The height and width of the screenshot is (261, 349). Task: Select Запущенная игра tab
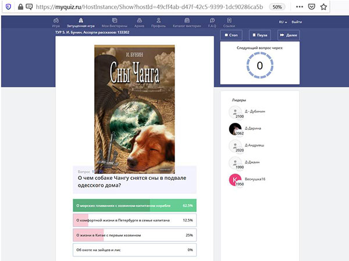click(81, 23)
